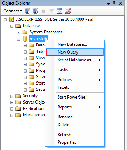Image resolution: width=127 pixels, height=150 pixels.
Task: Click the Filter funnel toolbar icon
Action: click(x=52, y=11)
